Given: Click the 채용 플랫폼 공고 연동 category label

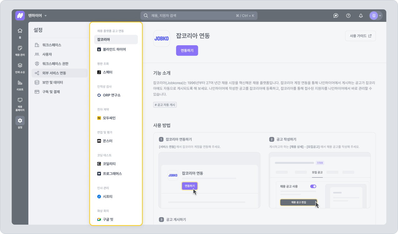Looking at the screenshot, I should [x=111, y=31].
